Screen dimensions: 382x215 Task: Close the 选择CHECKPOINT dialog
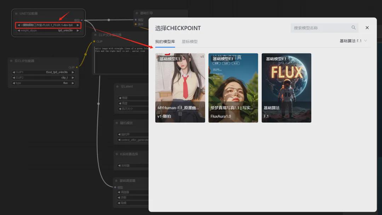367,27
